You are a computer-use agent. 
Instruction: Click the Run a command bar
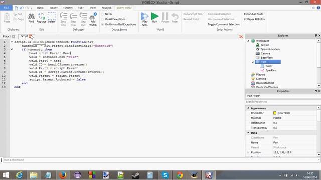160,160
